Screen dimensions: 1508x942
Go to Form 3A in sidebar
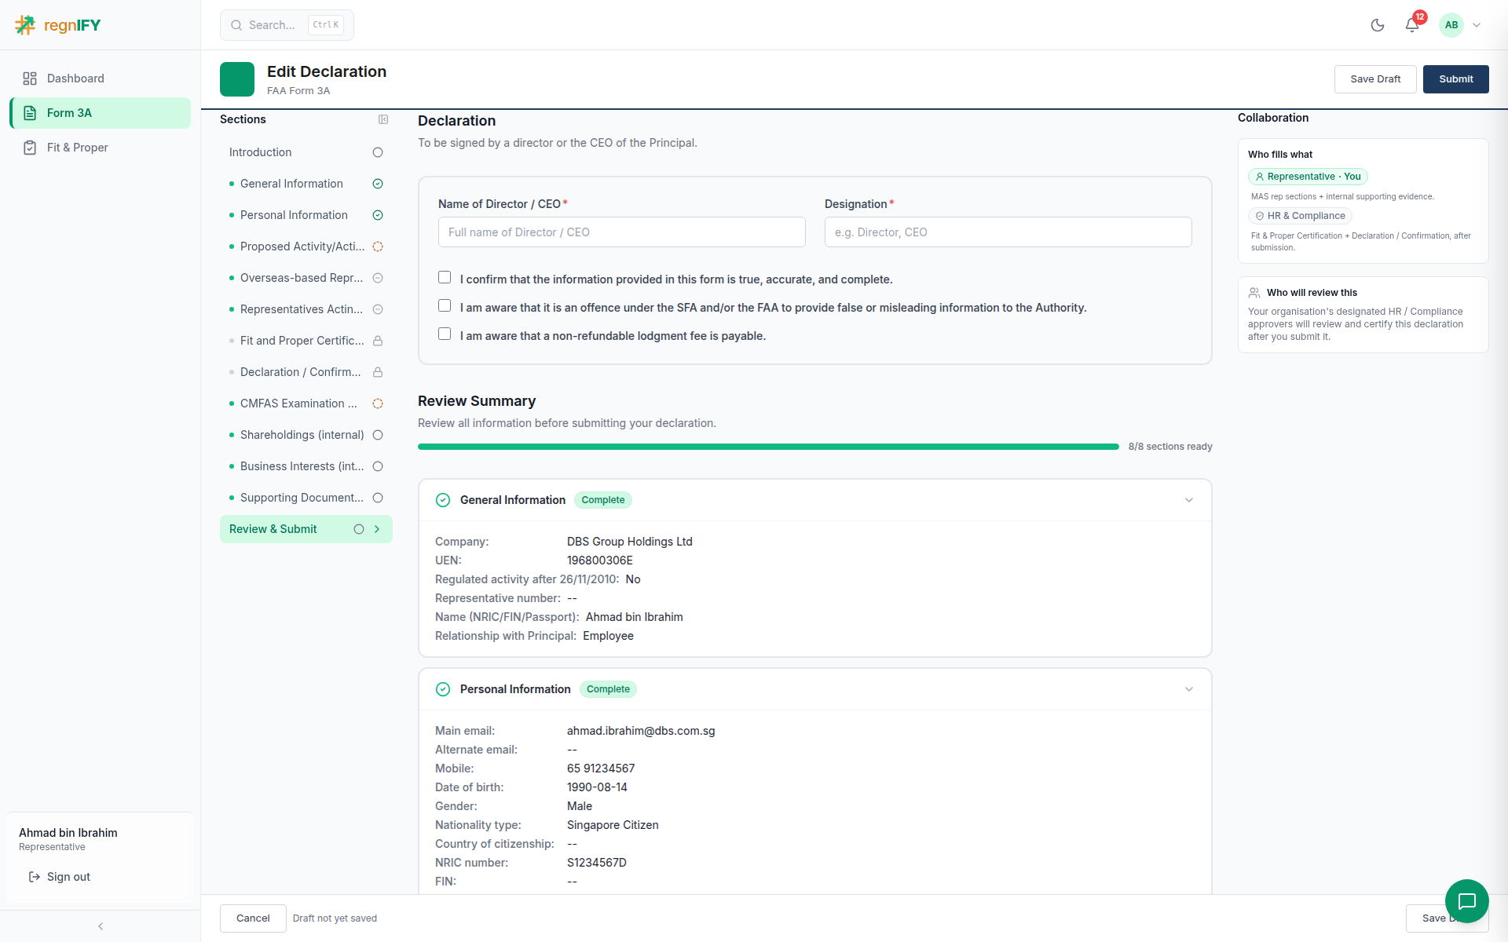pyautogui.click(x=101, y=113)
